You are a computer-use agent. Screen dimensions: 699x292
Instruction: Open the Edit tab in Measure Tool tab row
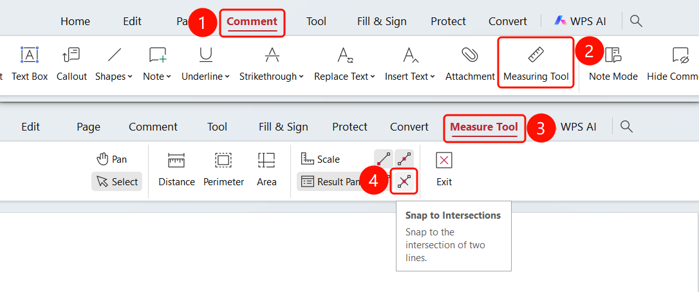click(x=31, y=127)
